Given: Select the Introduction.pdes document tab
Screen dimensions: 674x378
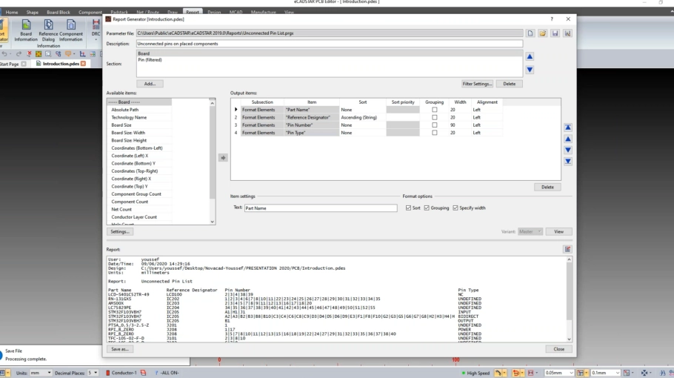Looking at the screenshot, I should click(61, 64).
